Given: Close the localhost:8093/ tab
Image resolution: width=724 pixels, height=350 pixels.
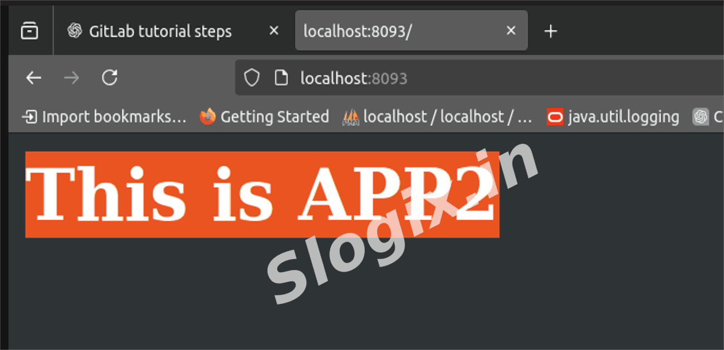Looking at the screenshot, I should pos(511,31).
